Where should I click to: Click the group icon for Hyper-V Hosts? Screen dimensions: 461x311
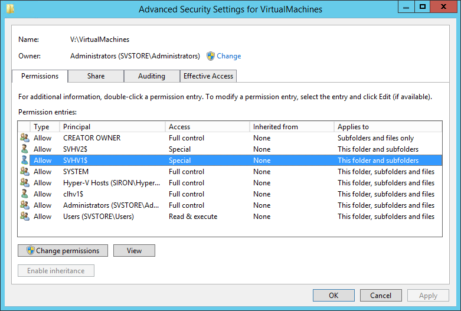click(25, 182)
